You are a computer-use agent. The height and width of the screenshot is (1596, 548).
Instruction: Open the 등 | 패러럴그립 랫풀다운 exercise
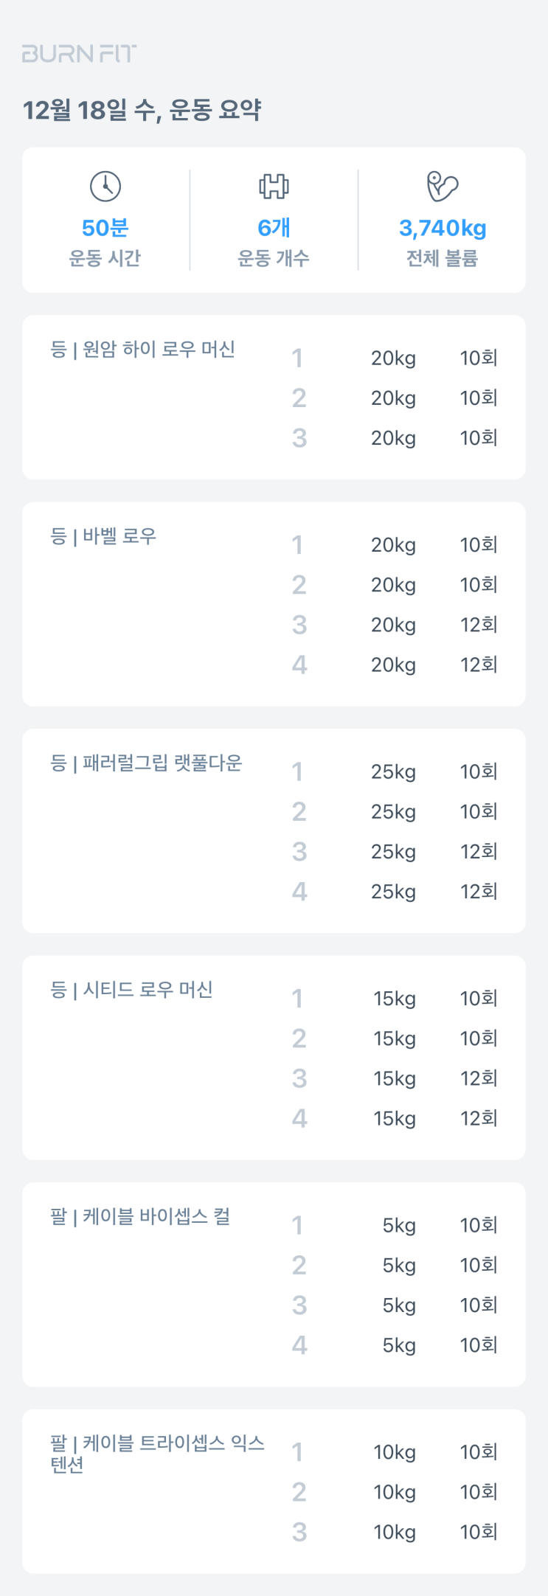146,763
